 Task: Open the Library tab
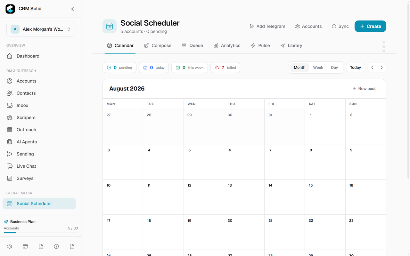(291, 45)
